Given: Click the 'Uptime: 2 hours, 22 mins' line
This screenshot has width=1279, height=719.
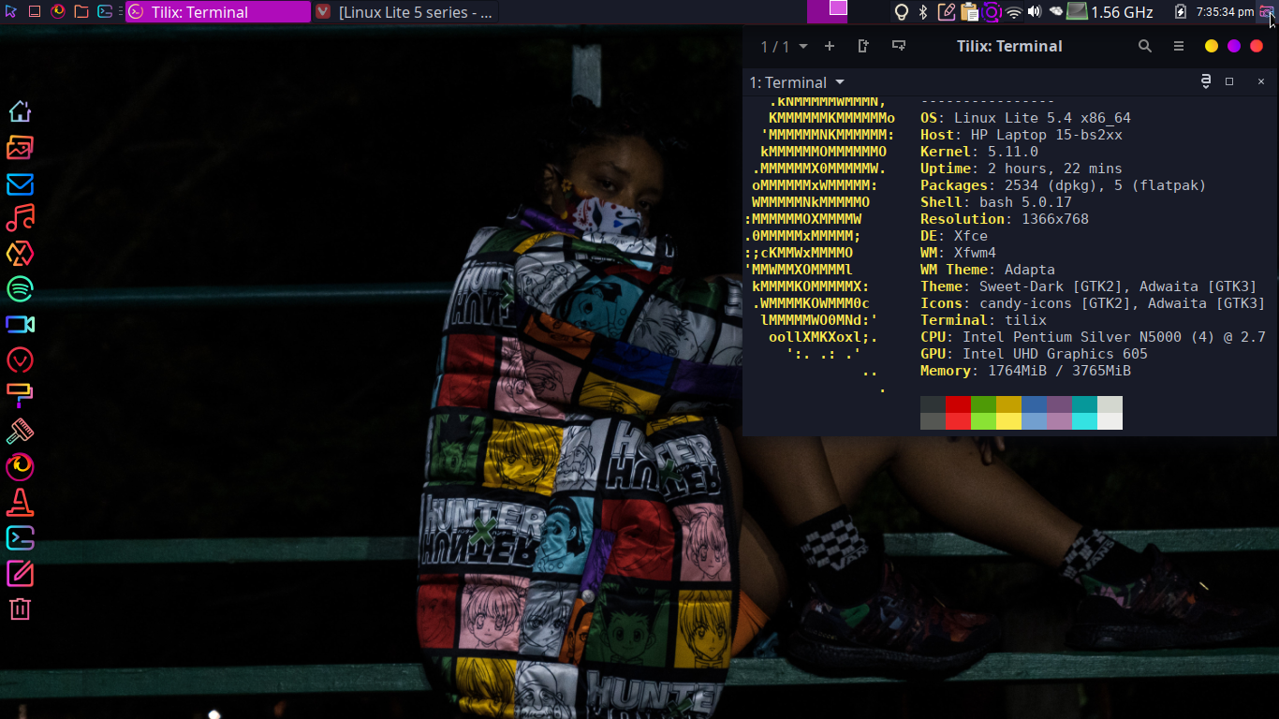Looking at the screenshot, I should coord(1022,169).
